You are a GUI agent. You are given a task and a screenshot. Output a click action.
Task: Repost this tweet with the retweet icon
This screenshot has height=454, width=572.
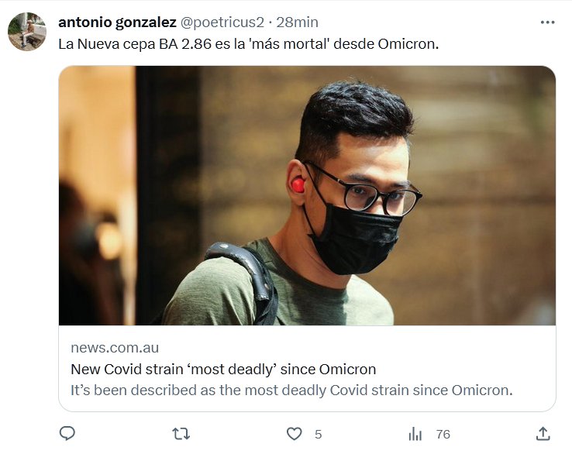181,434
